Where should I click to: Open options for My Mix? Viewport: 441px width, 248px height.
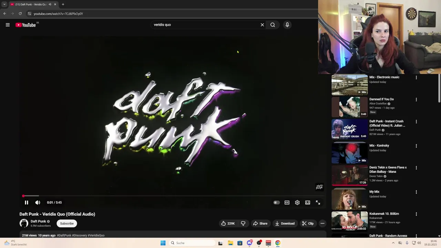click(x=416, y=192)
